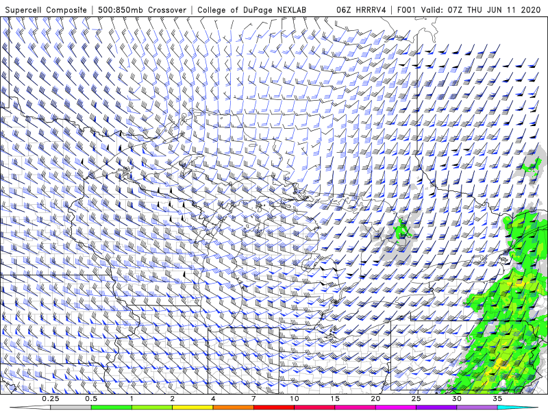This screenshot has width=548, height=411.
Task: Click the gray swatch between 0.25 and 0.5
Action: 71,408
